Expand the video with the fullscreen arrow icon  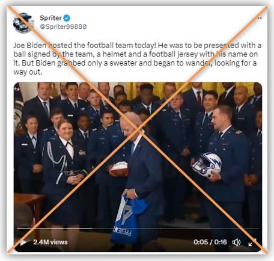[252, 242]
